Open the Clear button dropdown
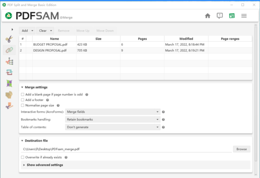 [51, 31]
